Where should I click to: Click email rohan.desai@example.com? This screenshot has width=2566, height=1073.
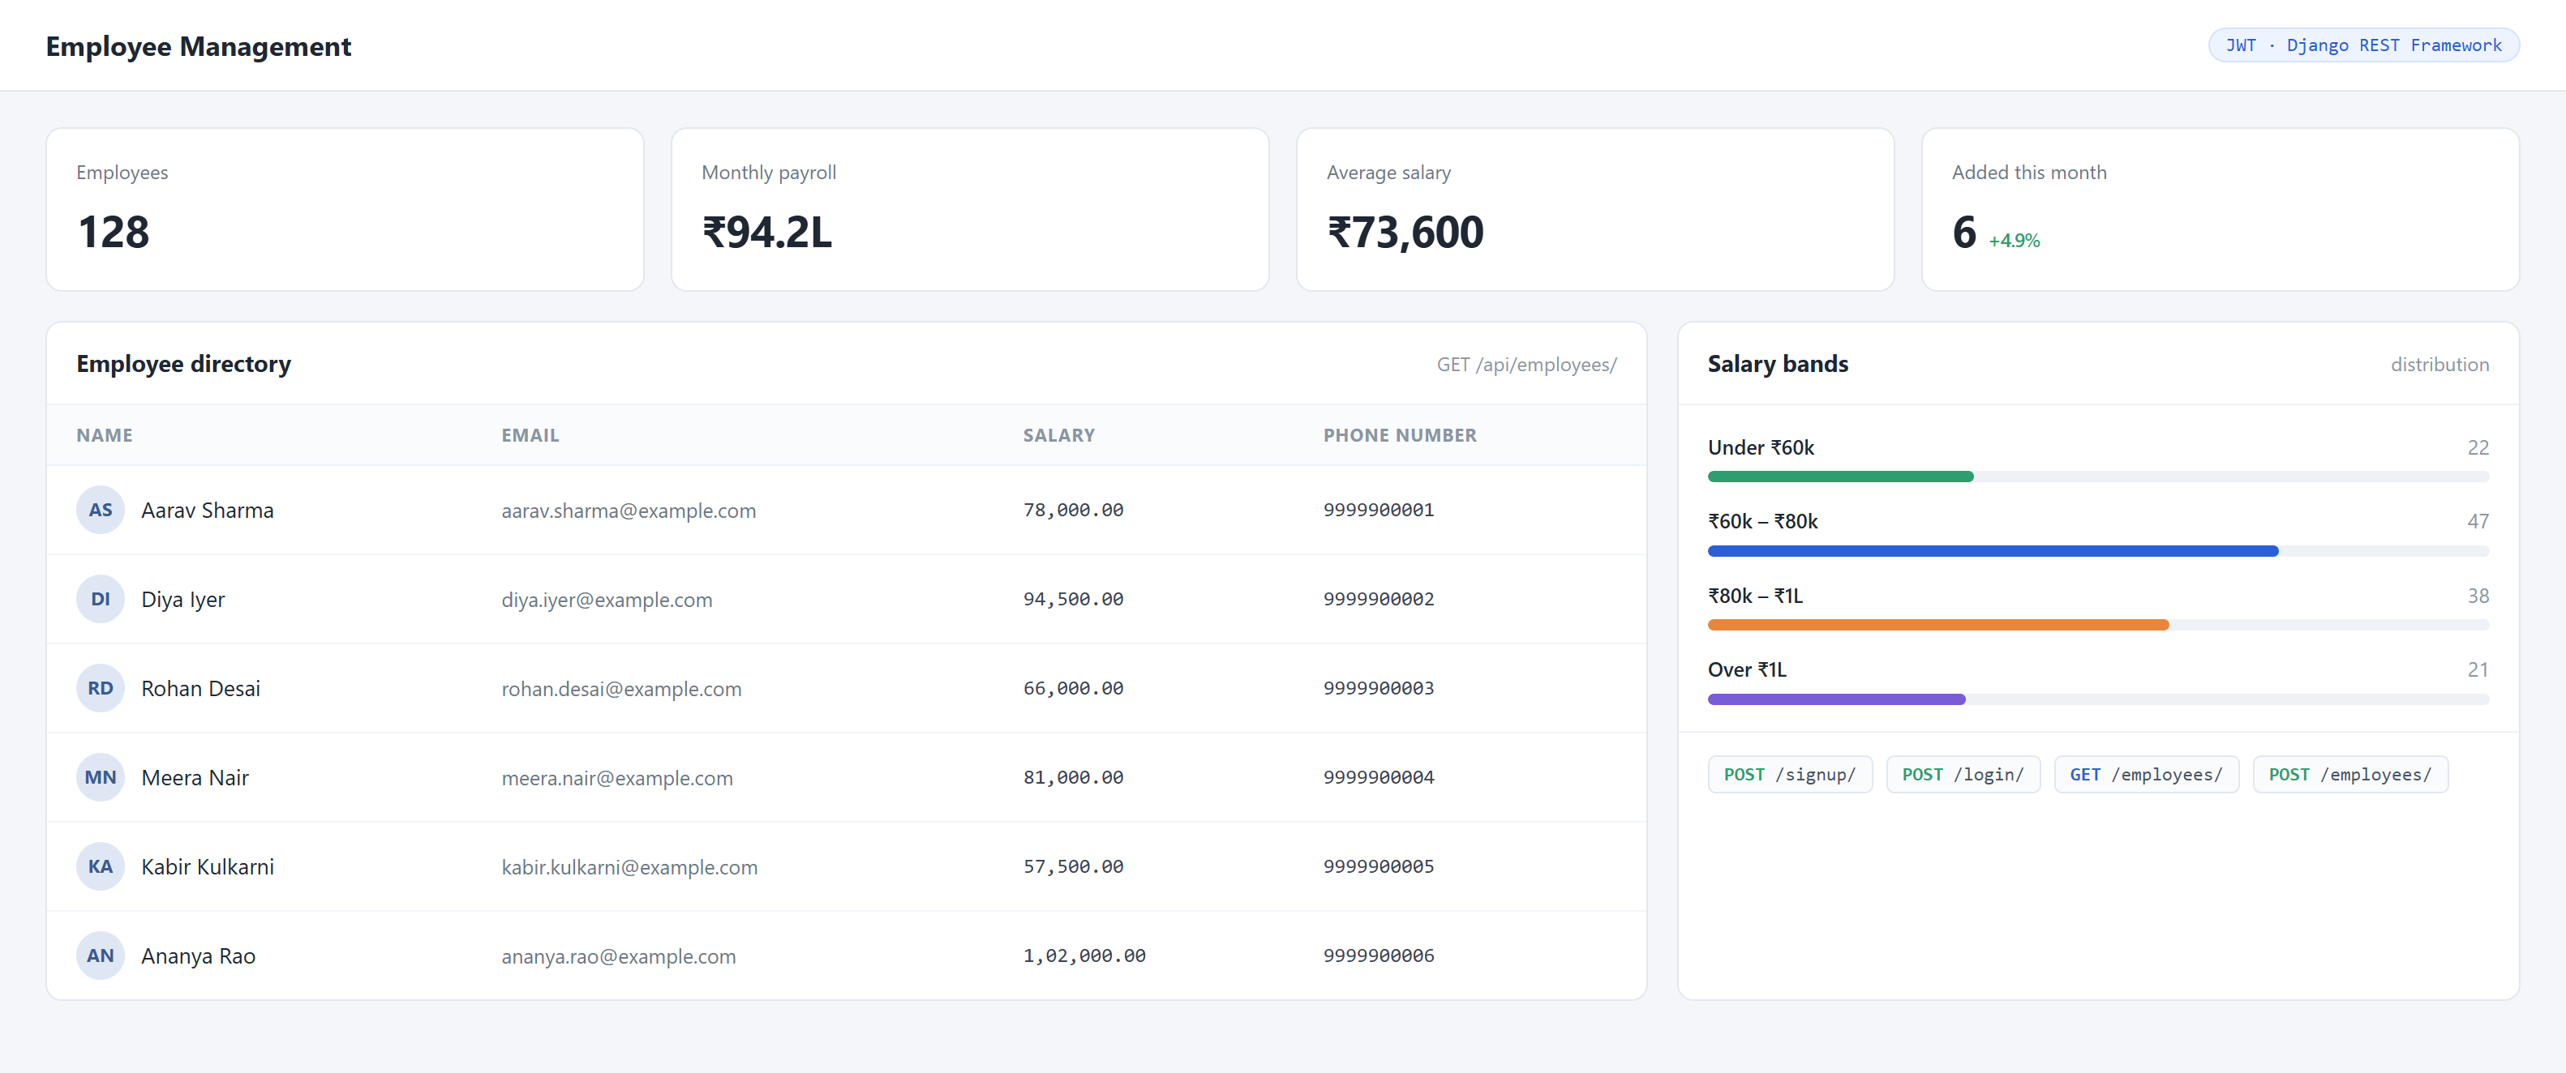[621, 689]
